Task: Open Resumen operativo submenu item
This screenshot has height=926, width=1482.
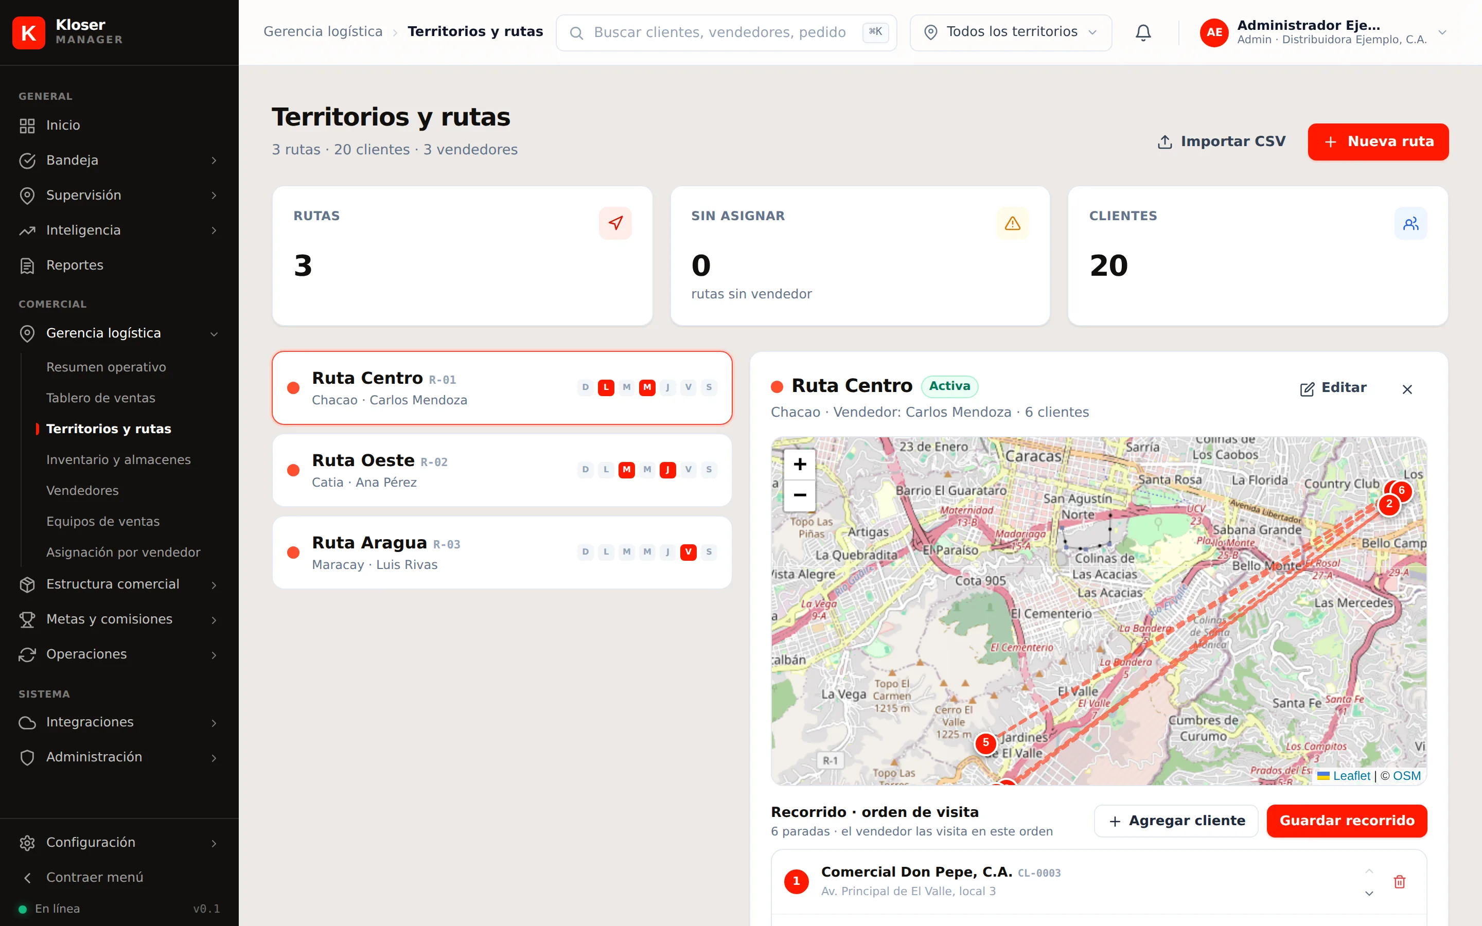Action: (106, 367)
